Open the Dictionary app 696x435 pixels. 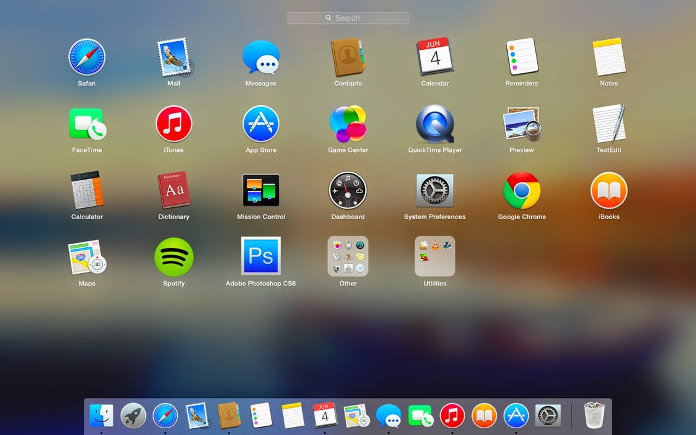(174, 190)
